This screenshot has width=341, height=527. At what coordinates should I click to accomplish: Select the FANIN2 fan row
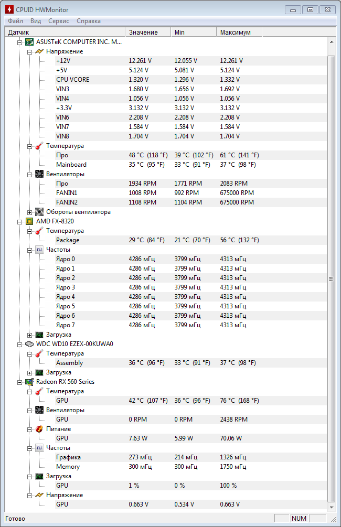(190, 202)
